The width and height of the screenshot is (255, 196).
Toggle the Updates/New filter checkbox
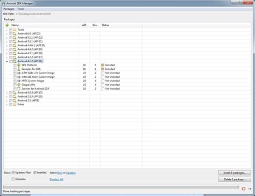coord(13,172)
